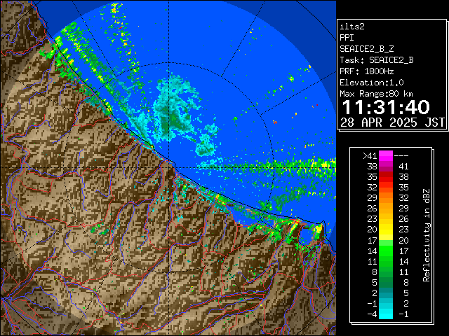The width and height of the screenshot is (449, 336).
Task: Click the radar site name "ilts2"
Action: (352, 27)
